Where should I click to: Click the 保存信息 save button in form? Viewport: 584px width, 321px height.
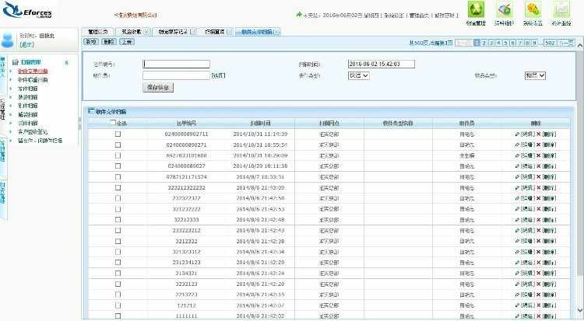tap(158, 87)
